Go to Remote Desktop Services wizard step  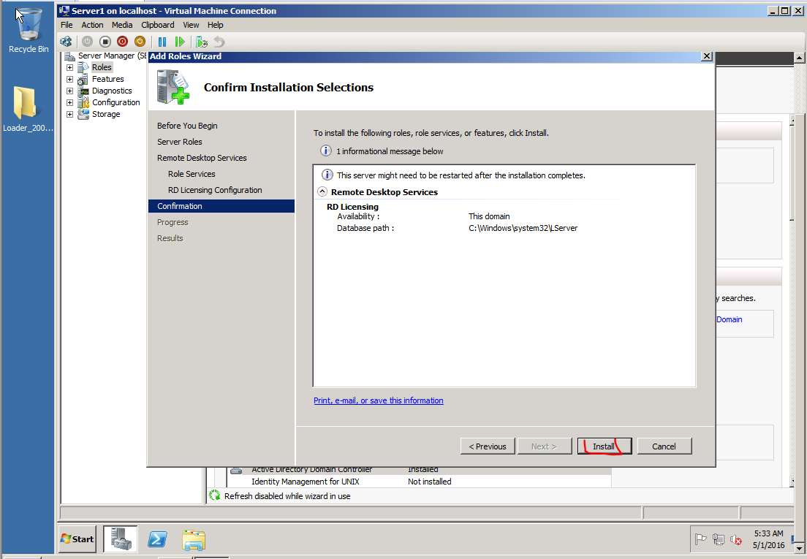click(x=202, y=158)
